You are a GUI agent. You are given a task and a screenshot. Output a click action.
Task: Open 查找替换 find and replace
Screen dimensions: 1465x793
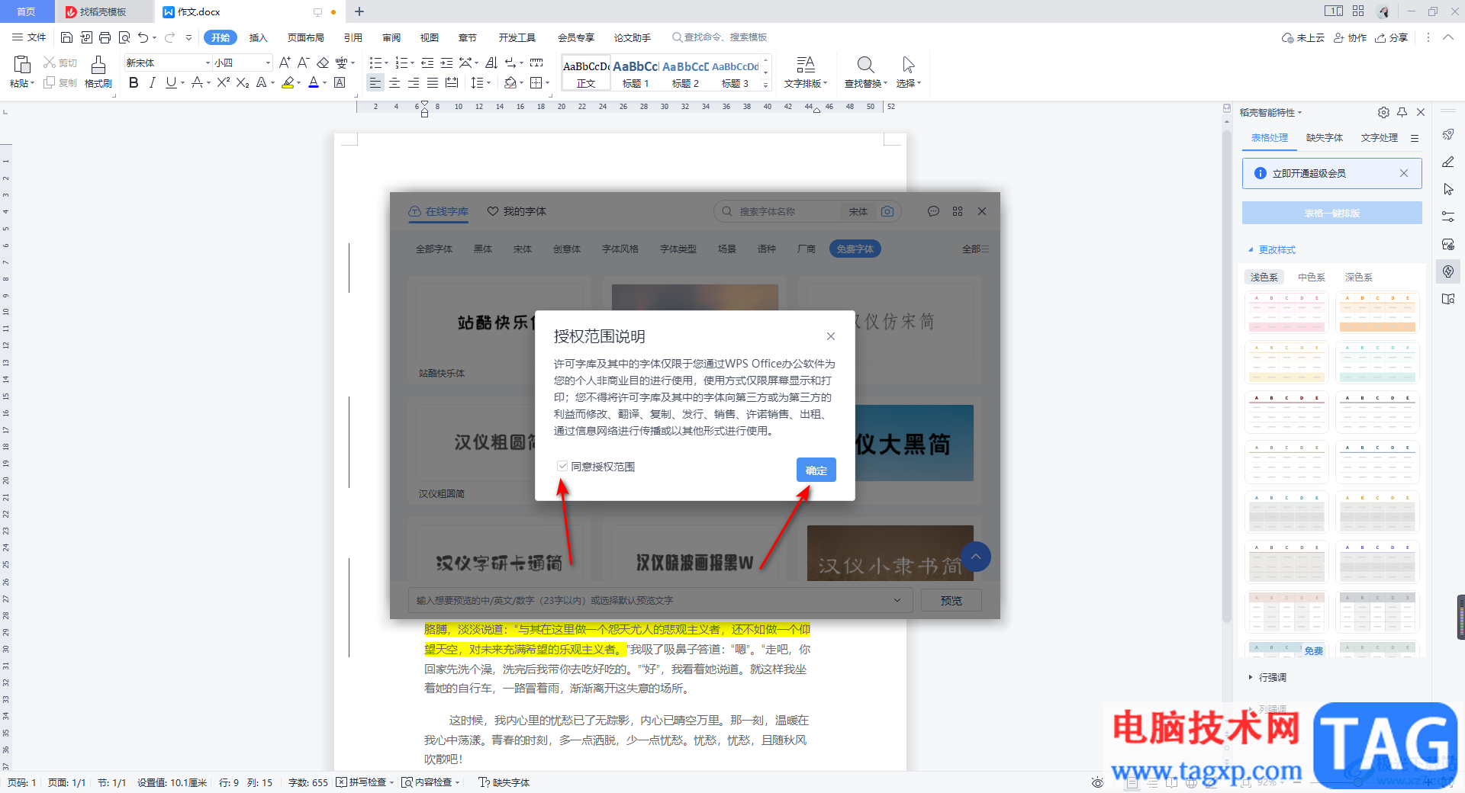(x=865, y=72)
